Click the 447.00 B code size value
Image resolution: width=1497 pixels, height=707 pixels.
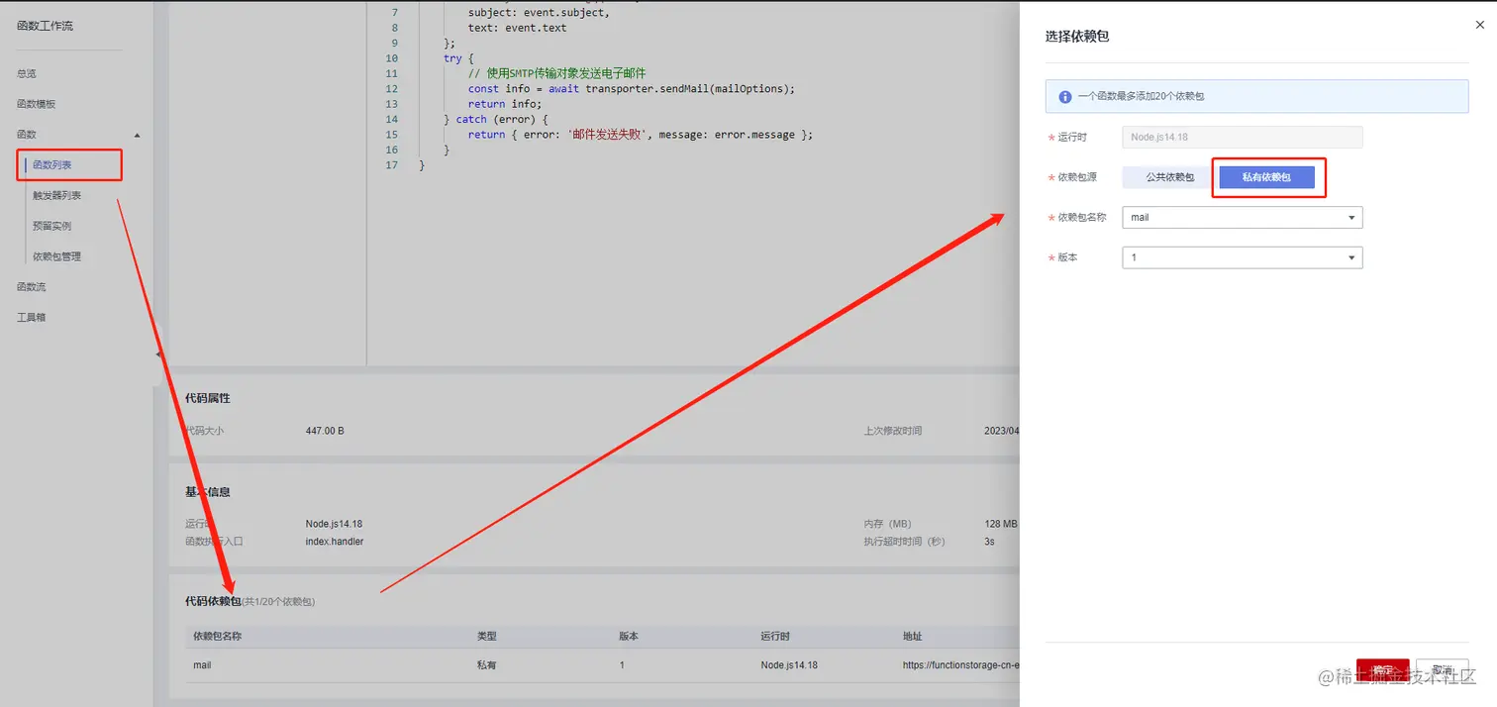point(325,431)
